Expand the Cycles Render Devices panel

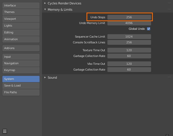point(45,3)
